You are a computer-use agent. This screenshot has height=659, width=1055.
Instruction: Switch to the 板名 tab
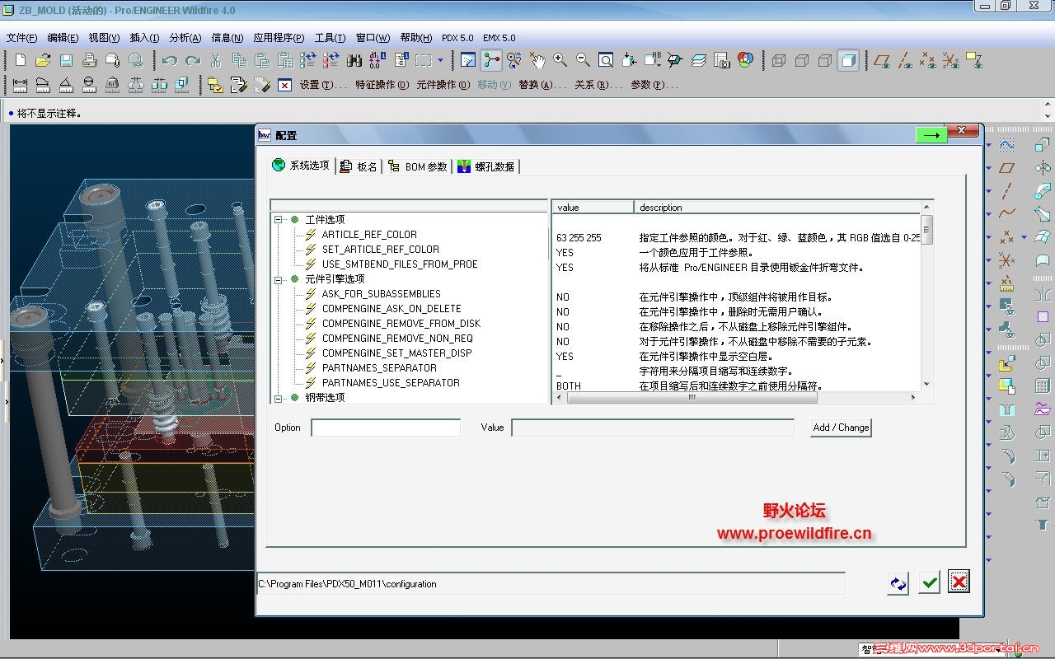click(359, 166)
